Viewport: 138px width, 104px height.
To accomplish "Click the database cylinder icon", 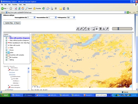I will coord(100,29).
